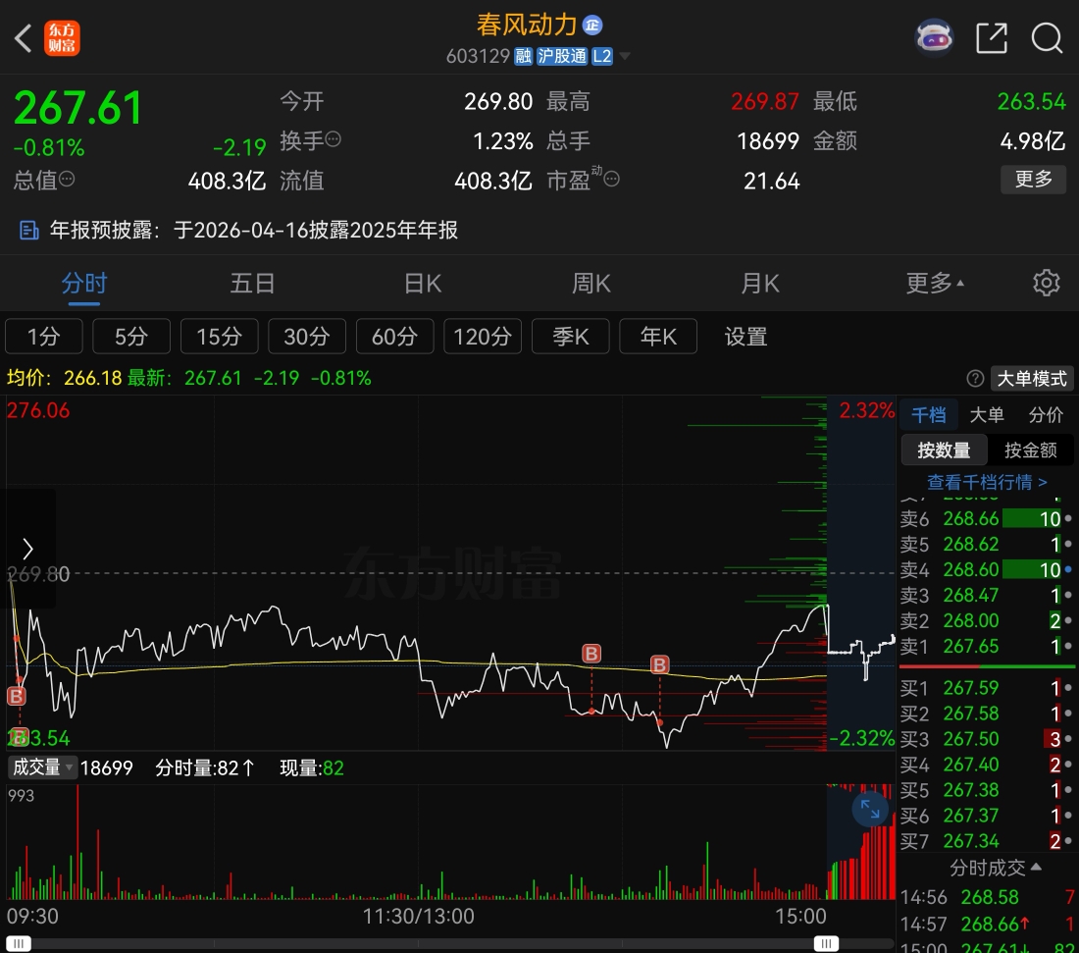
Task: Tap the 买1 267.59 order row
Action: coord(987,688)
